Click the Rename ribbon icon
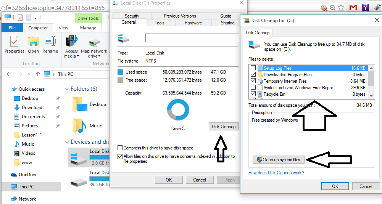Image resolution: width=382 pixels, height=204 pixels. click(x=50, y=42)
